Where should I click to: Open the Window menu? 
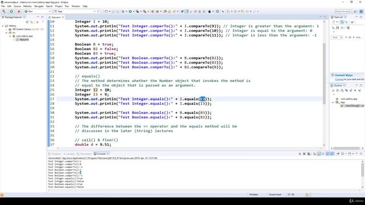pyautogui.click(x=76, y=6)
